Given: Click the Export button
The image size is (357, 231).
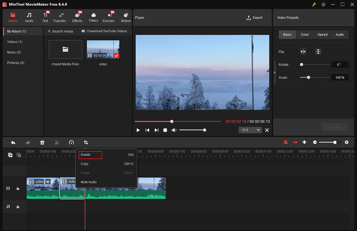Looking at the screenshot, I should click(254, 18).
